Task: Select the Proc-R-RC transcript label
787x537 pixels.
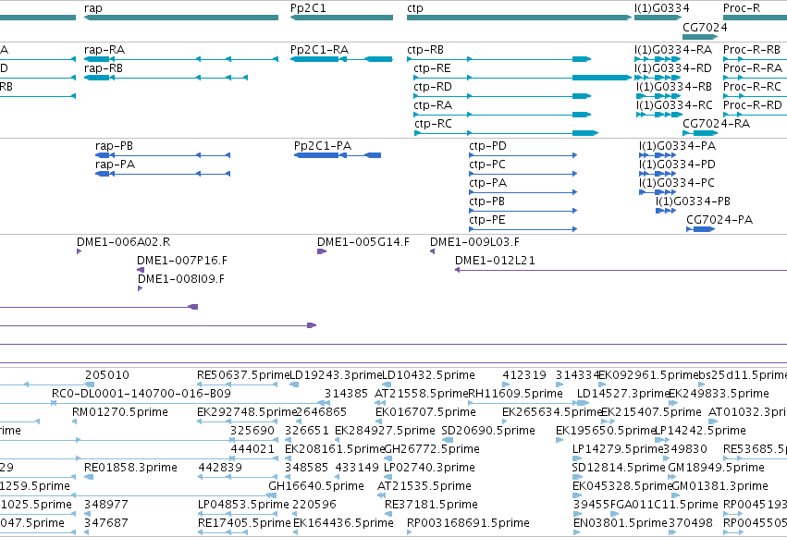Action: pos(753,87)
